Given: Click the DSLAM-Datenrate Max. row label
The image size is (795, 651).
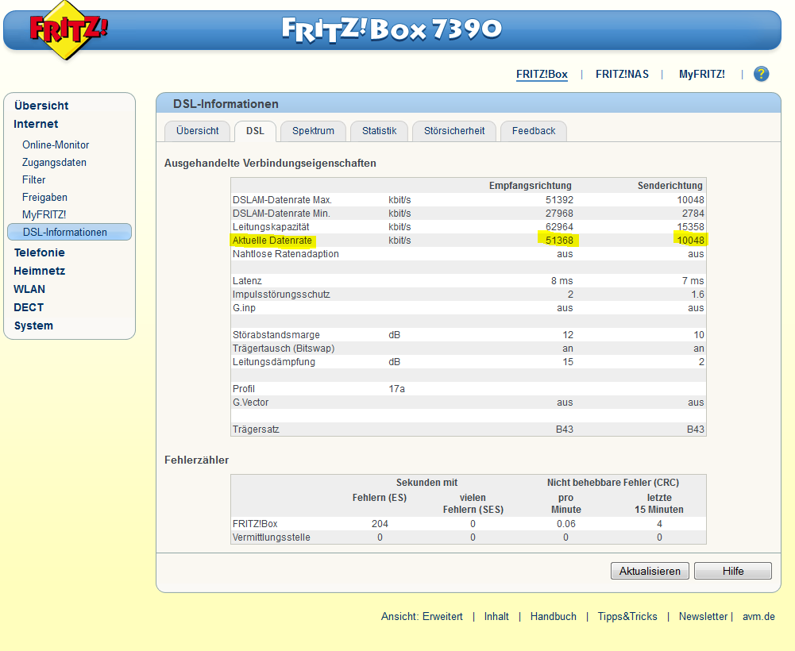Looking at the screenshot, I should click(282, 200).
